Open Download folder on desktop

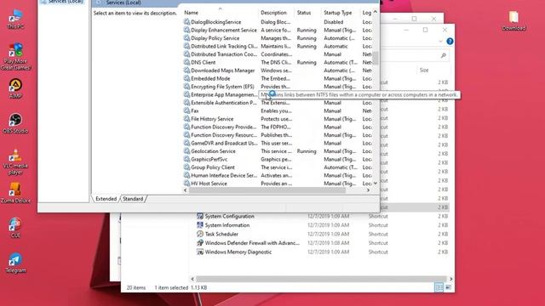(513, 20)
